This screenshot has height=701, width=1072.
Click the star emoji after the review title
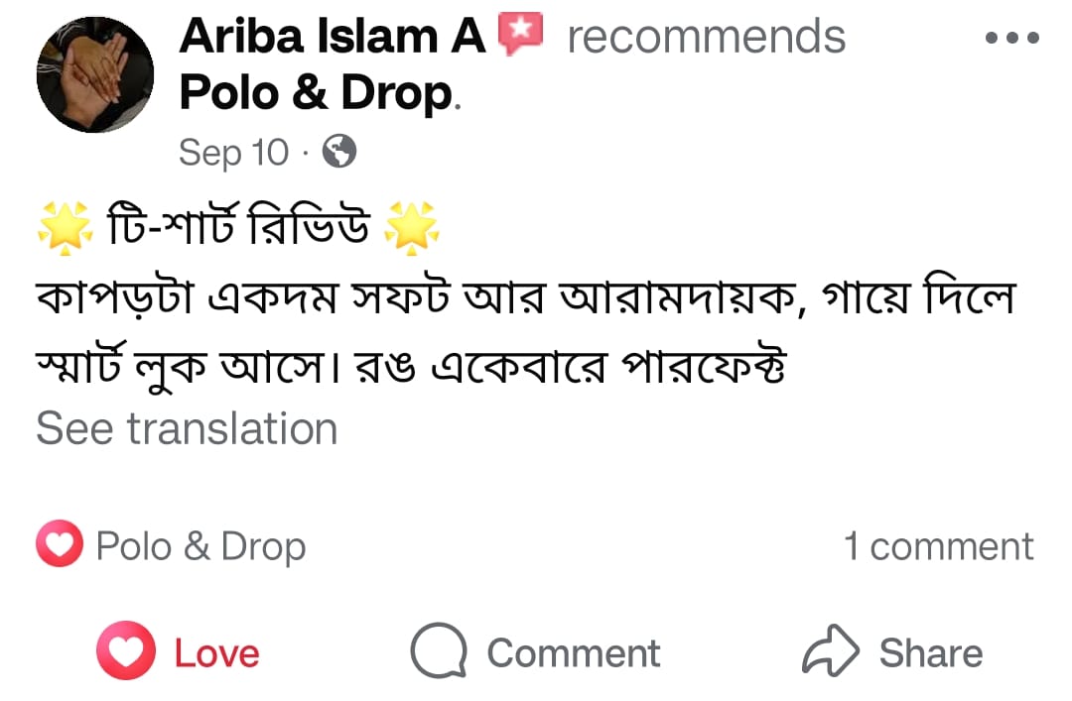(x=410, y=227)
